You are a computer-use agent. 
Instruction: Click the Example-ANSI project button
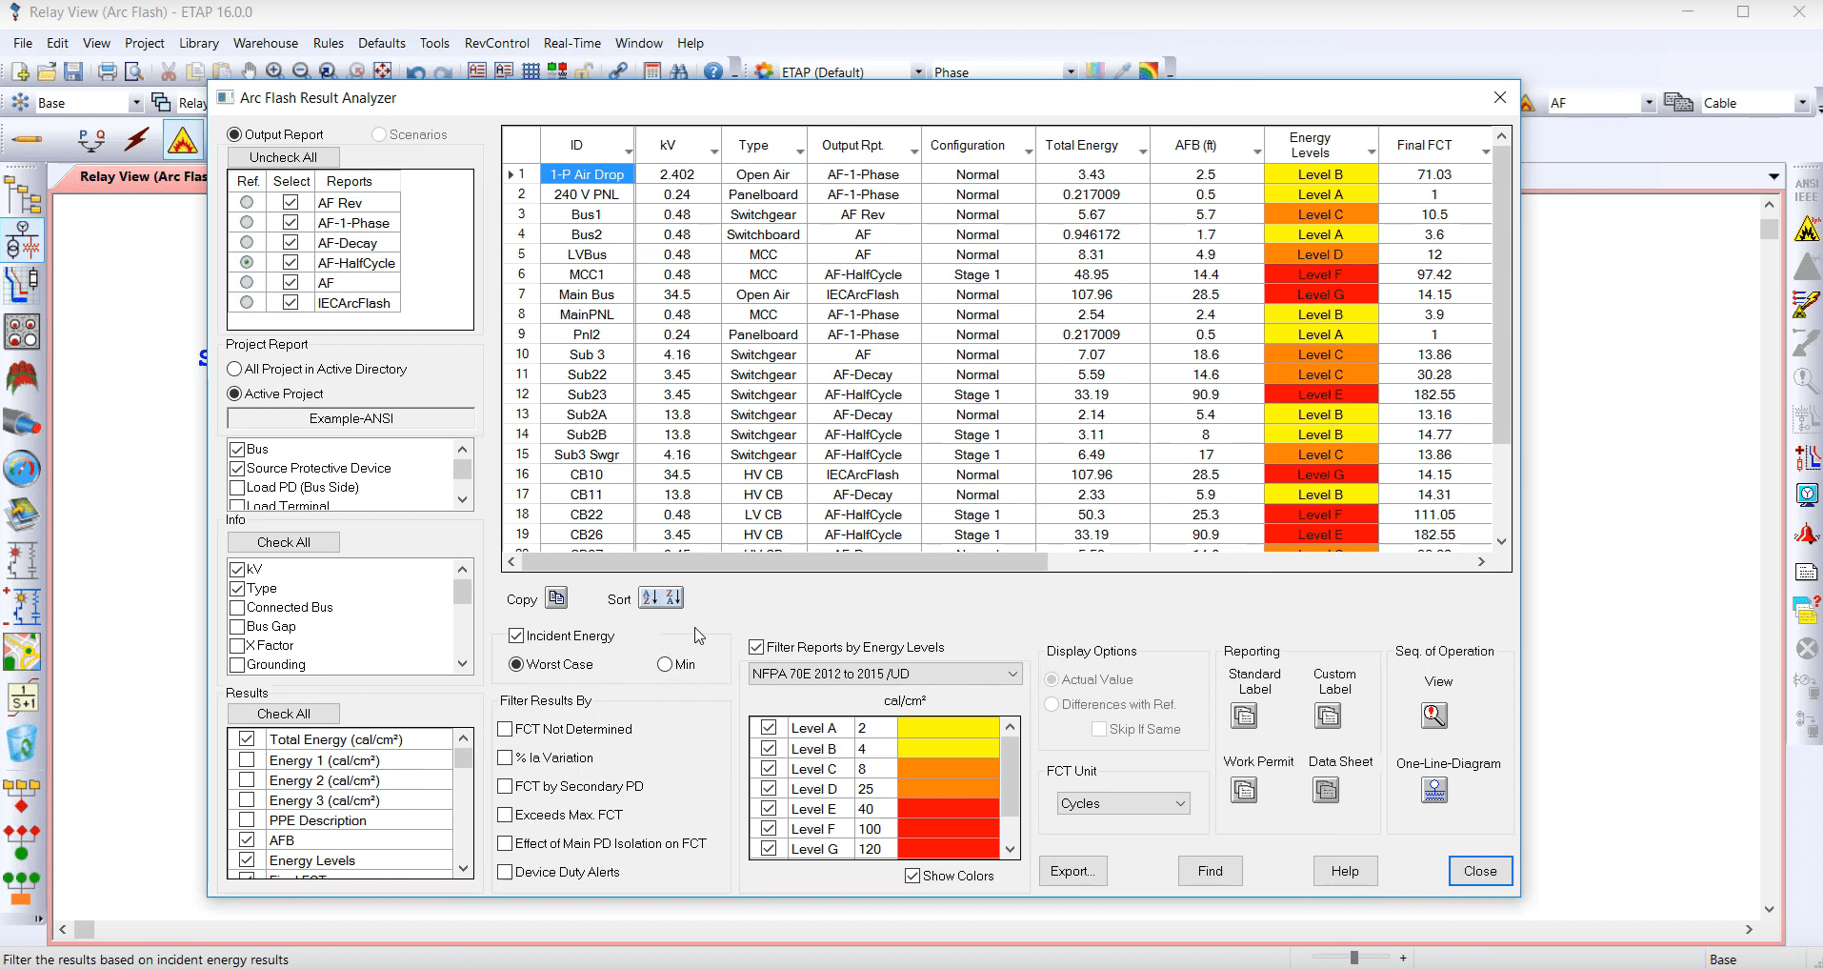click(351, 418)
